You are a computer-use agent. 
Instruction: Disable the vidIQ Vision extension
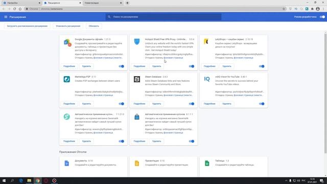pos(262,104)
